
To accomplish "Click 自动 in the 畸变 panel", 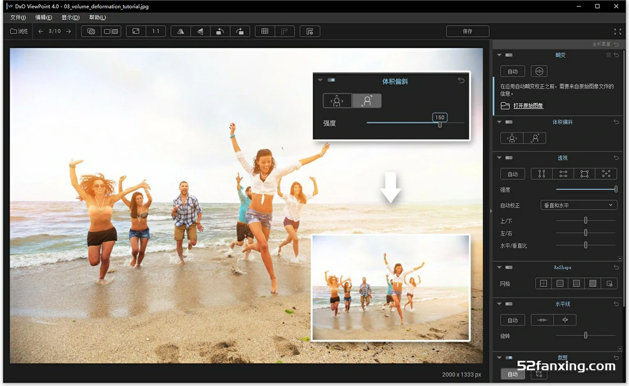I will (x=513, y=71).
